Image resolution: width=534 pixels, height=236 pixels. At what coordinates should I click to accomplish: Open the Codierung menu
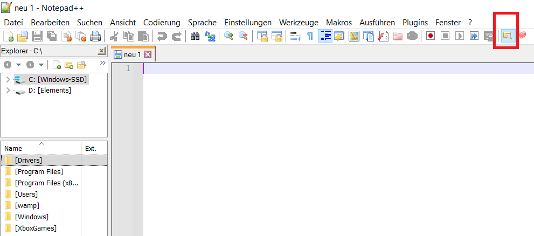pos(162,23)
